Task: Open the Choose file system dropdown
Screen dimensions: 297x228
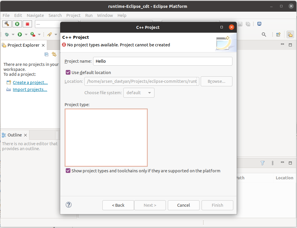Action: point(139,93)
